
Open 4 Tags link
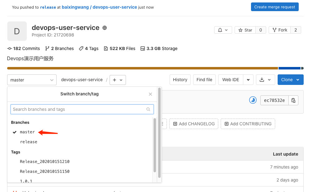point(89,48)
